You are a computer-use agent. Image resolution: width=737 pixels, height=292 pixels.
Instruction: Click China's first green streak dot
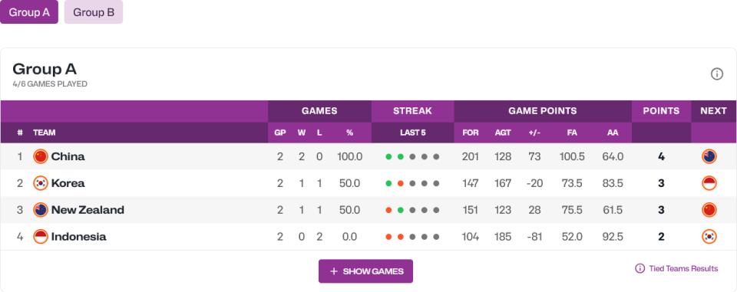388,157
